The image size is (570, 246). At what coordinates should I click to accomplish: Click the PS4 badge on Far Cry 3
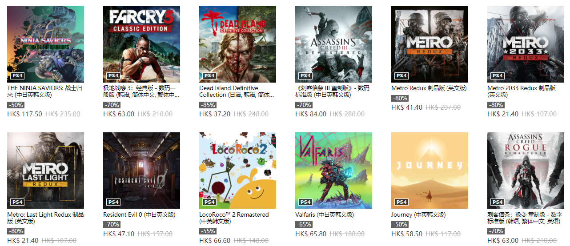[x=113, y=75]
